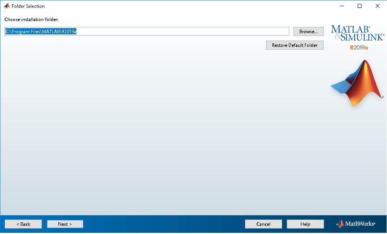The width and height of the screenshot is (387, 234).
Task: Close the installer window
Action: click(378, 6)
